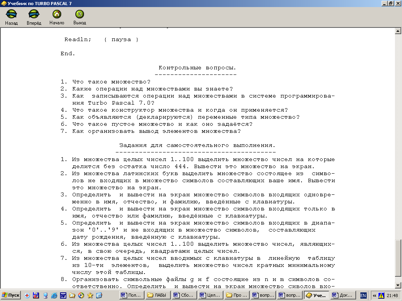Open the computer quick launch icon
Viewport: 402px width, 301px height.
(45, 296)
